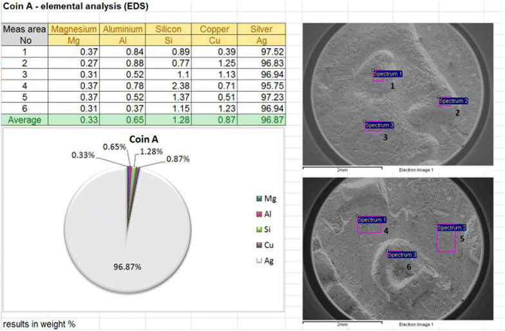
Task: Select silver value 96.83 in row 2
Action: click(x=262, y=63)
